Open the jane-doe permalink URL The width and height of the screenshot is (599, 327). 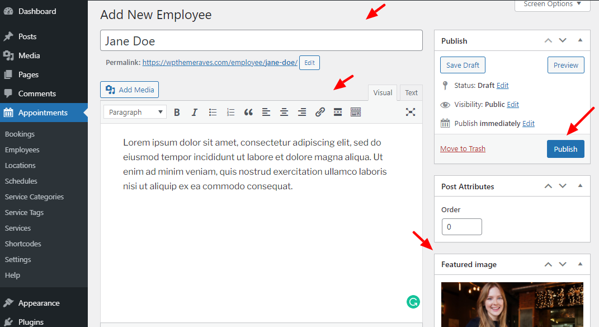[220, 63]
